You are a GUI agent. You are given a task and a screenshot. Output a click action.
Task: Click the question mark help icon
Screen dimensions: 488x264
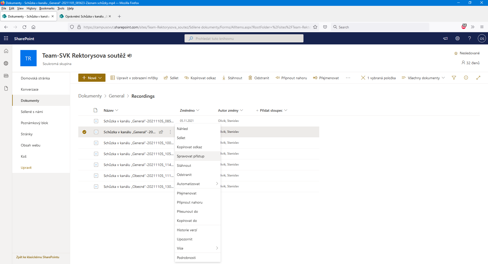point(469,38)
